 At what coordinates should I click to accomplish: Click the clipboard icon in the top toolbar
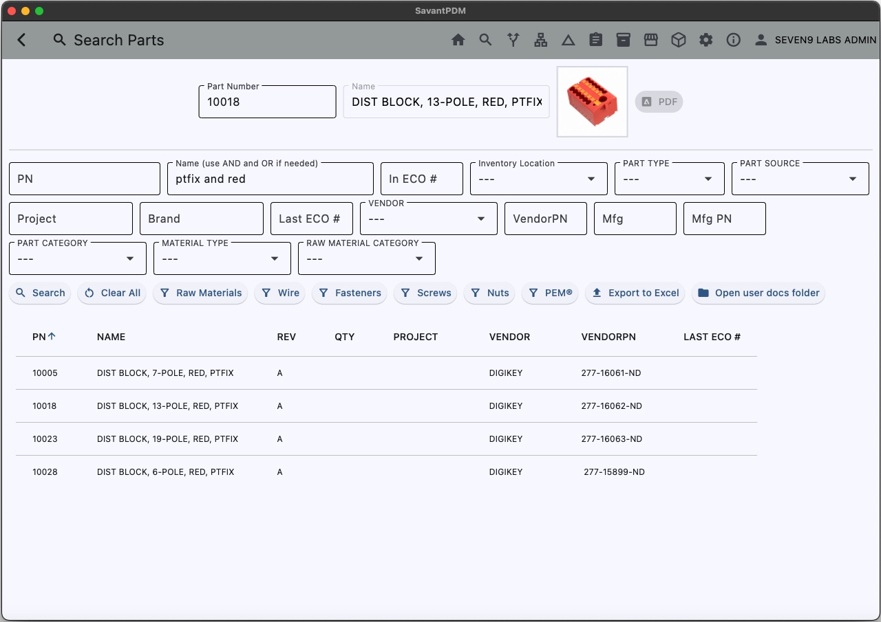(595, 40)
